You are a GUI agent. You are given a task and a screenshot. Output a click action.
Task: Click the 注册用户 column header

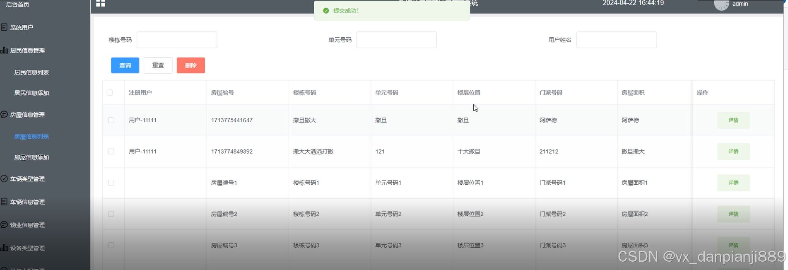pos(140,93)
